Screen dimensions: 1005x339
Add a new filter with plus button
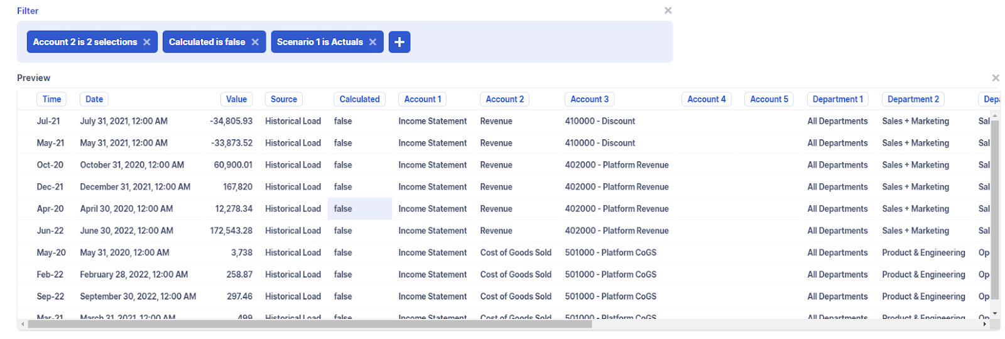(x=399, y=42)
